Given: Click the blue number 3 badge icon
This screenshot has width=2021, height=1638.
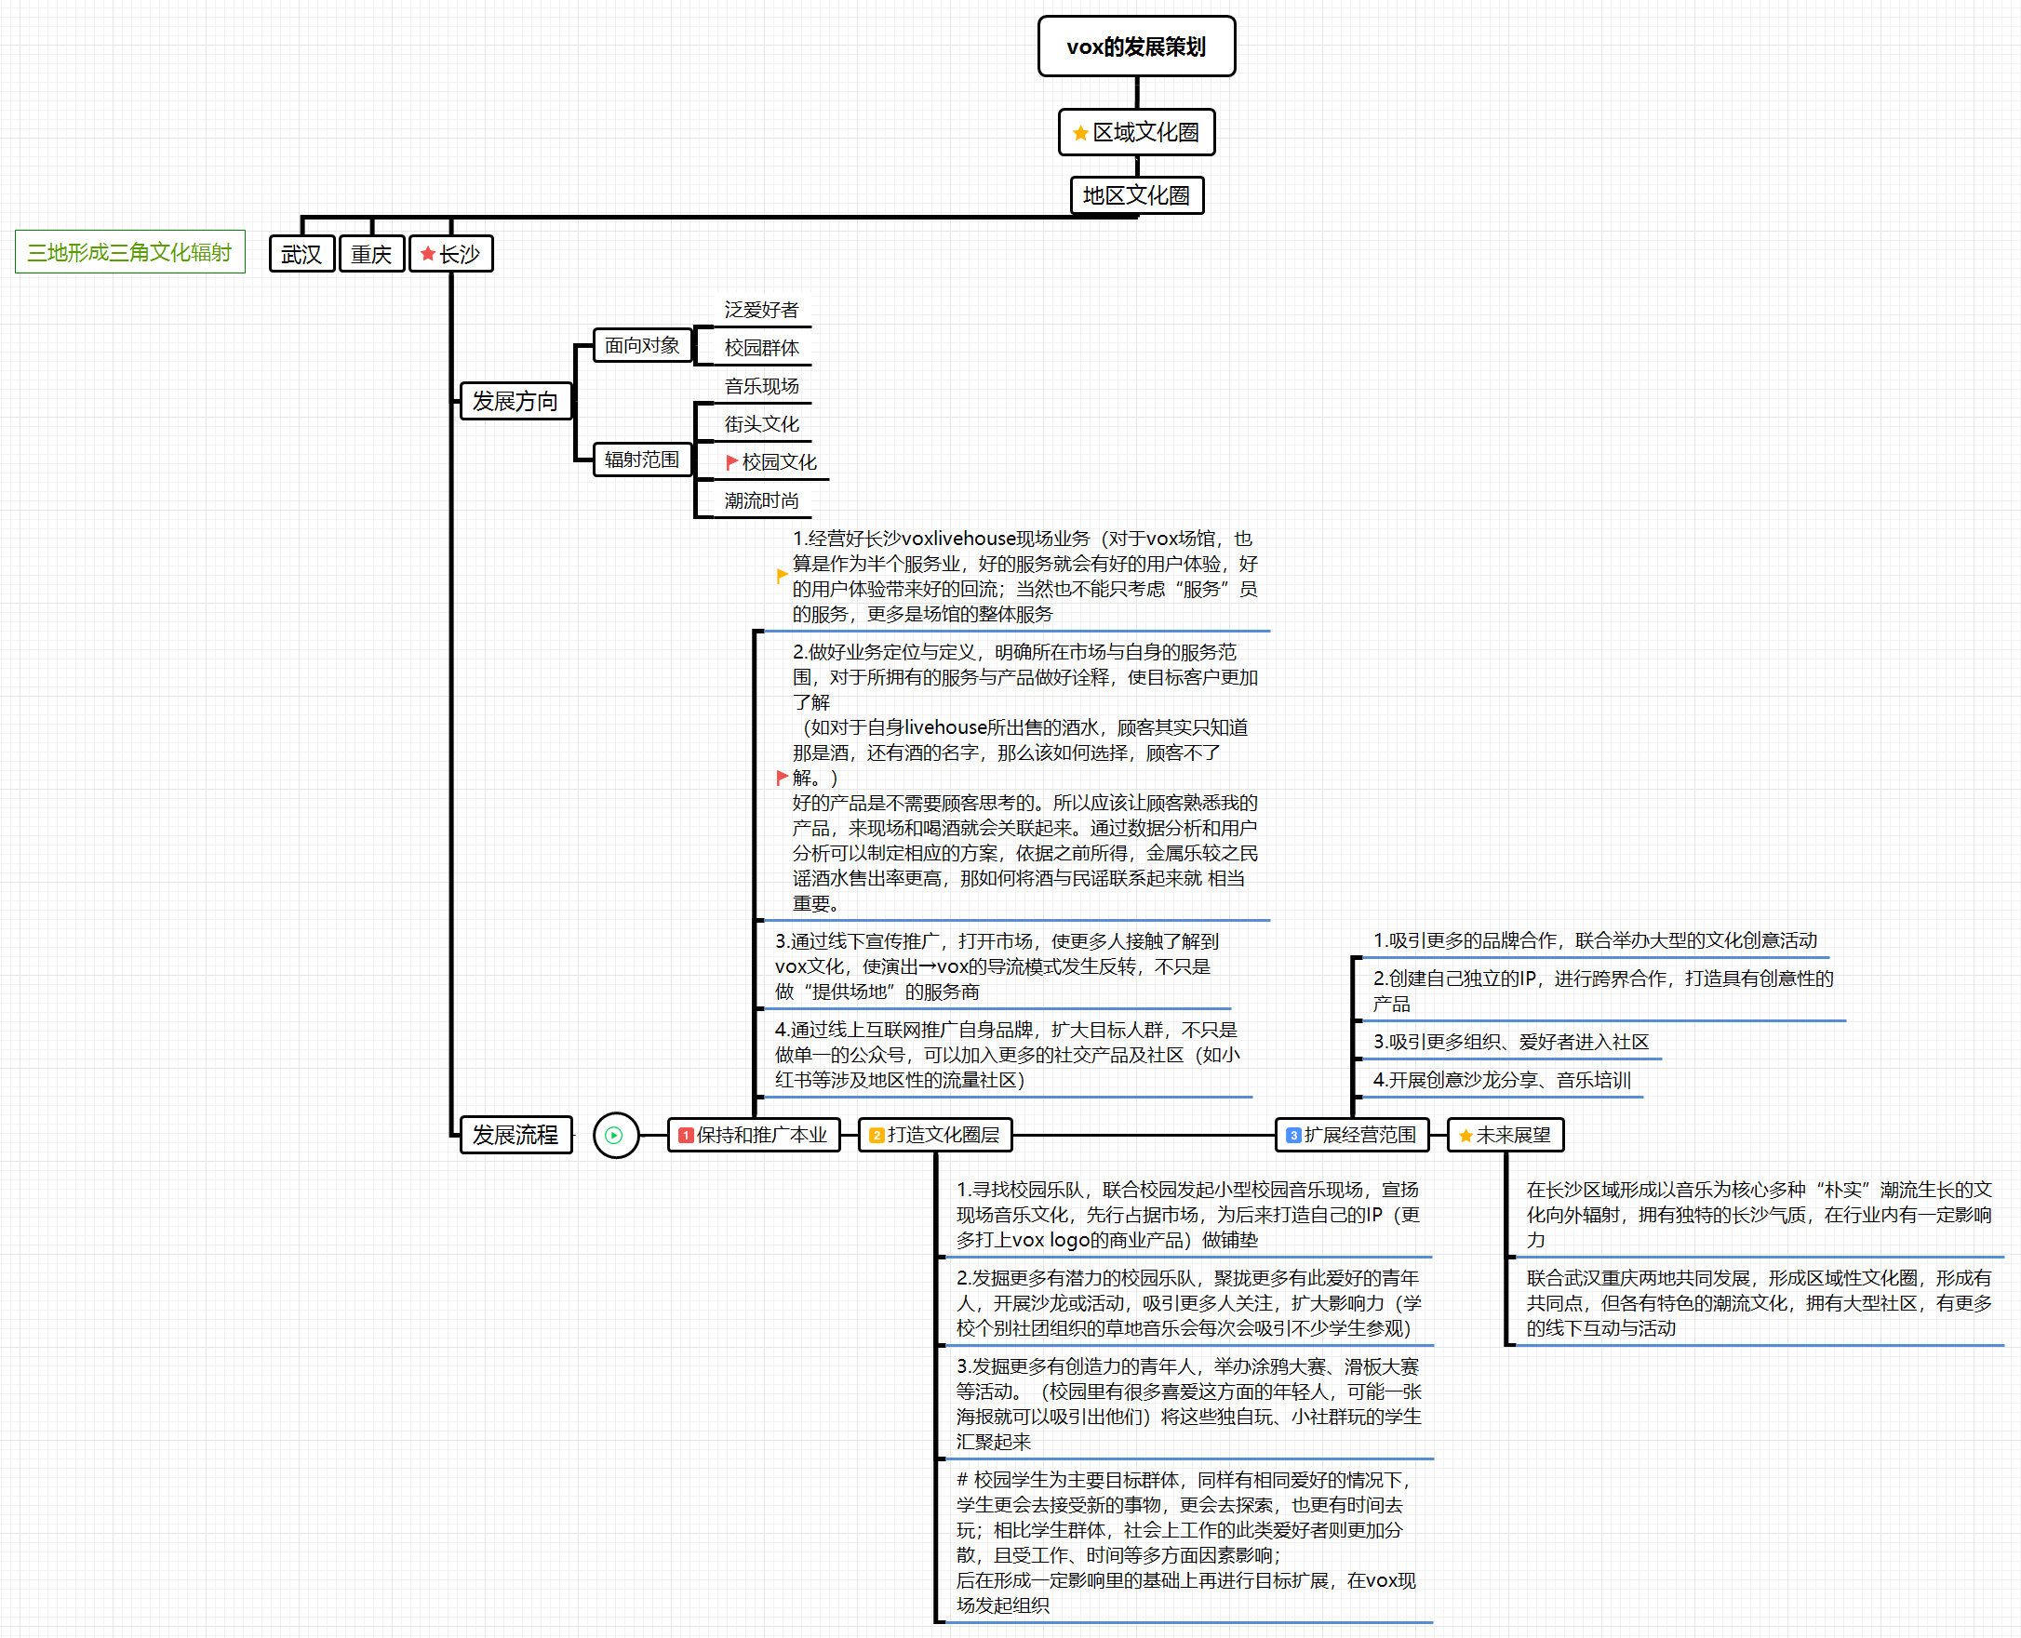Looking at the screenshot, I should click(x=1294, y=1135).
